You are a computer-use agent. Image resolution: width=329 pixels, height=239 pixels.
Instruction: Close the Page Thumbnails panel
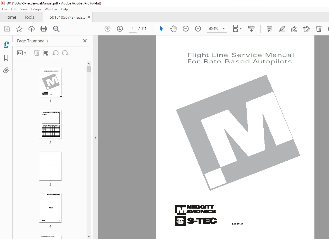(85, 41)
